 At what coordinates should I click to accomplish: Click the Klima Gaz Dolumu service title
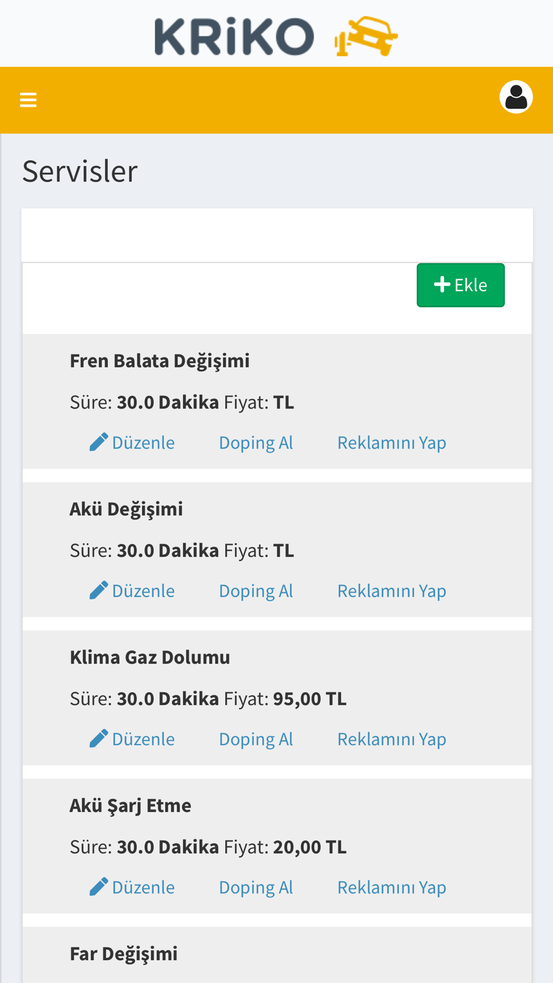pos(150,657)
